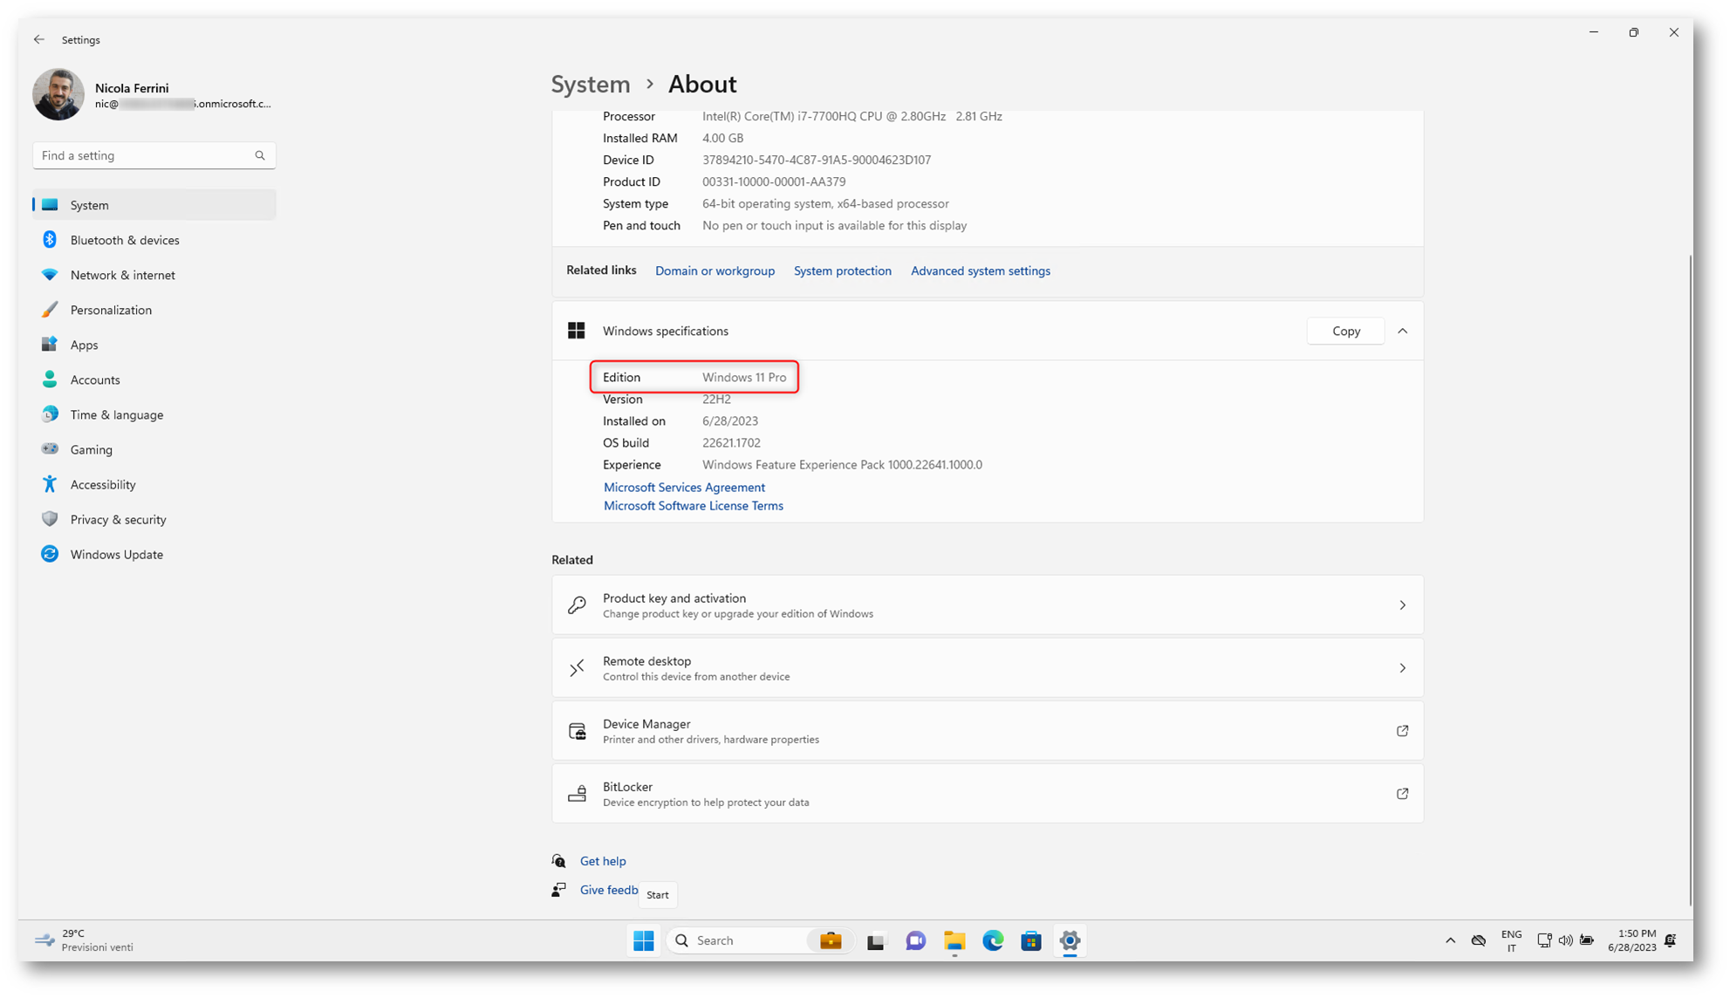1730x998 pixels.
Task: Open Remote desktop settings
Action: point(987,668)
